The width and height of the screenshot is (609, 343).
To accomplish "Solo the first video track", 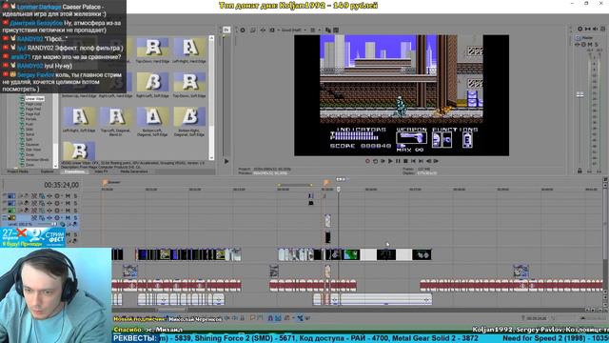I will 75,196.
